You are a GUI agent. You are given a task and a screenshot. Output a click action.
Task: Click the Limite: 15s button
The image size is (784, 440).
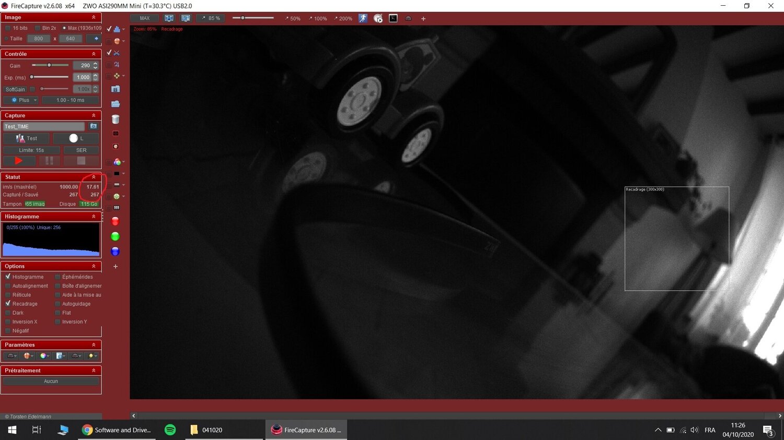coord(31,150)
